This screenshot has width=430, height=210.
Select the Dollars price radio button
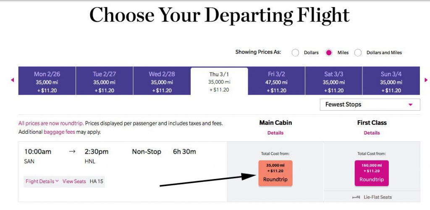pyautogui.click(x=295, y=52)
